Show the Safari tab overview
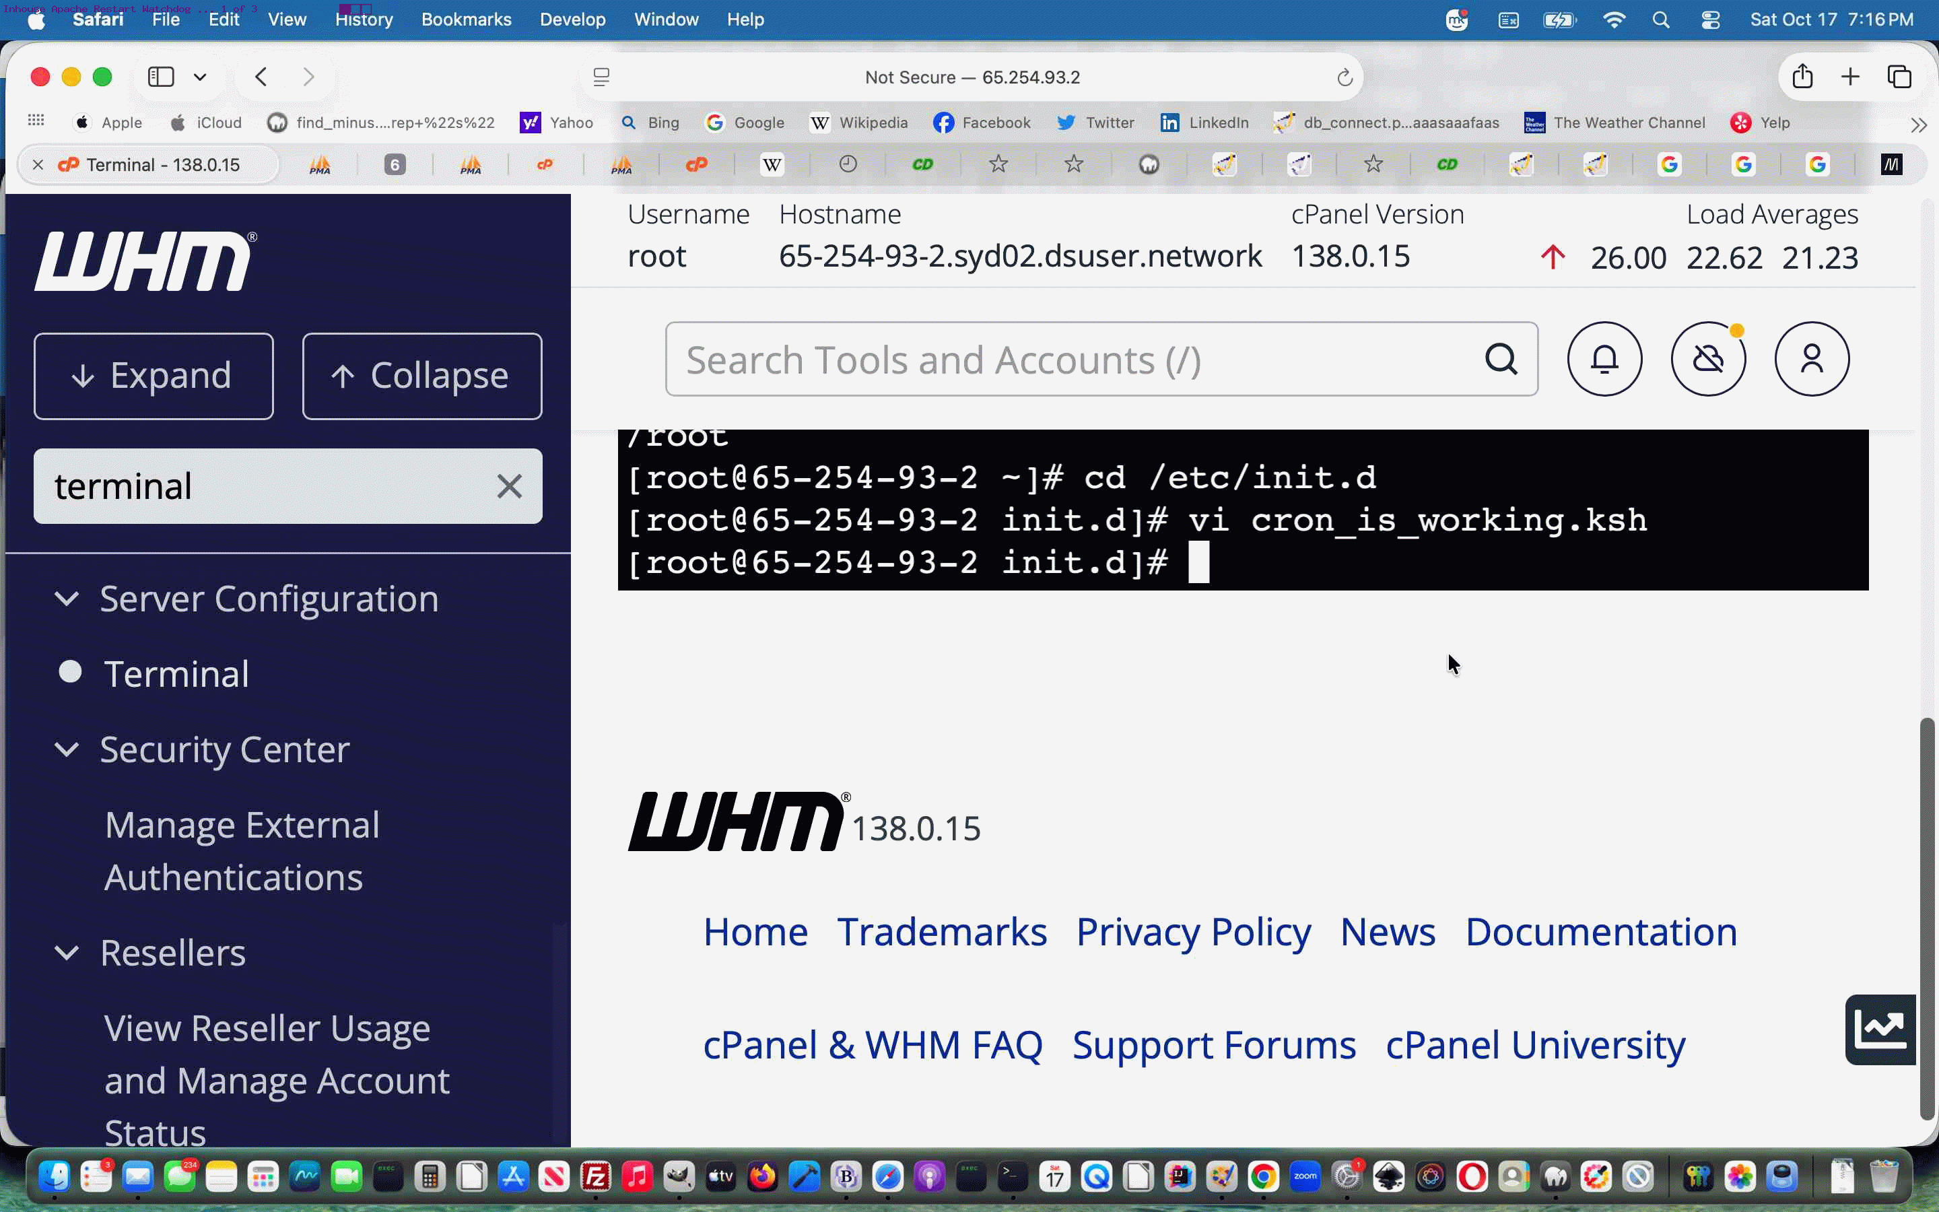The width and height of the screenshot is (1939, 1212). 1899,77
